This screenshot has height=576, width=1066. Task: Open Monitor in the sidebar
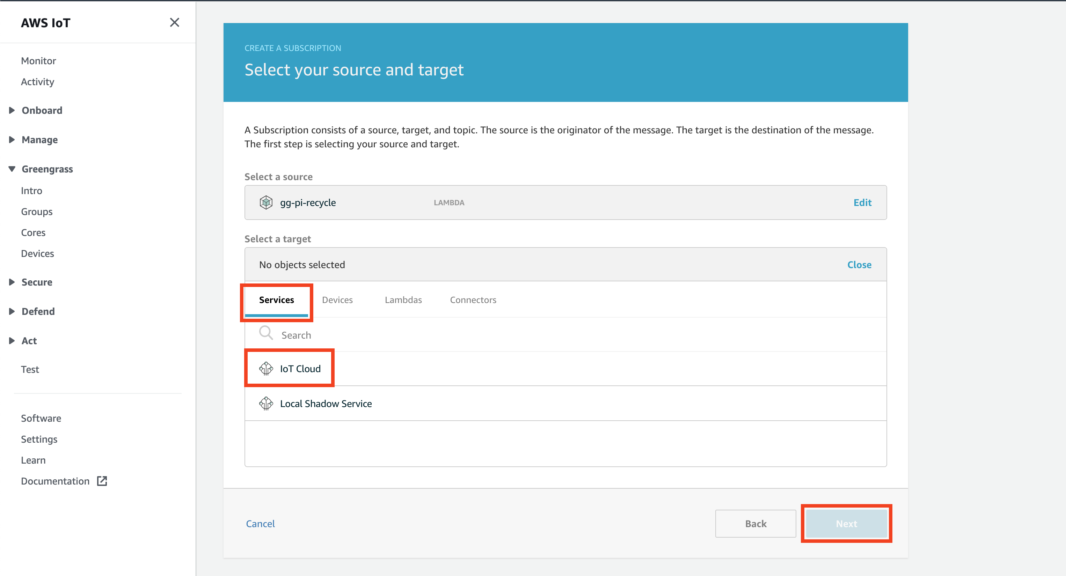[38, 61]
